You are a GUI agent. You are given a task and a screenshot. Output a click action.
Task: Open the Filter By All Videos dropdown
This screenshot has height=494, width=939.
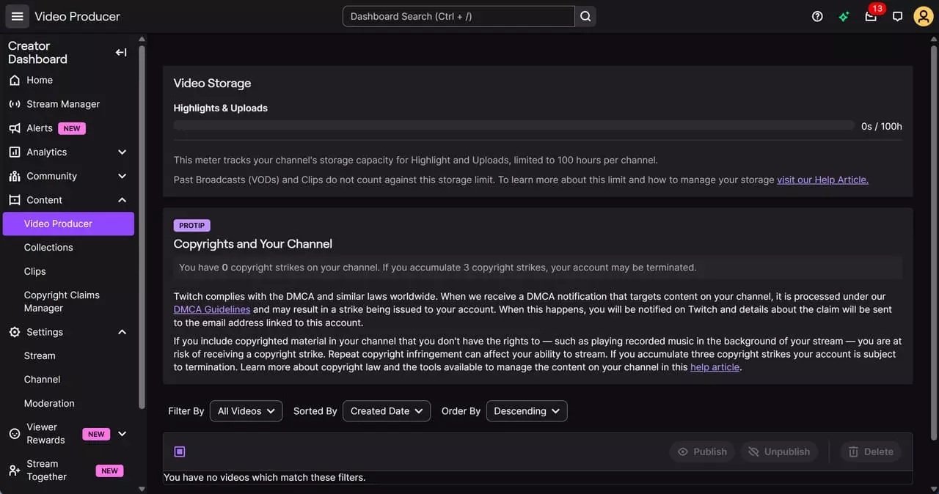pos(246,411)
